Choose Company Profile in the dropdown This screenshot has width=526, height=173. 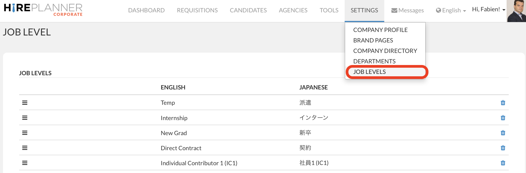380,30
